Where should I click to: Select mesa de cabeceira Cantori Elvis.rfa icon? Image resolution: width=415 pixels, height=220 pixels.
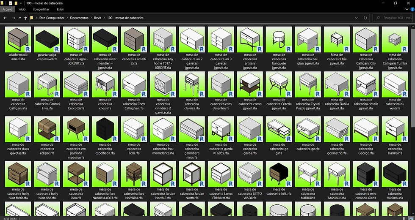pos(47,84)
